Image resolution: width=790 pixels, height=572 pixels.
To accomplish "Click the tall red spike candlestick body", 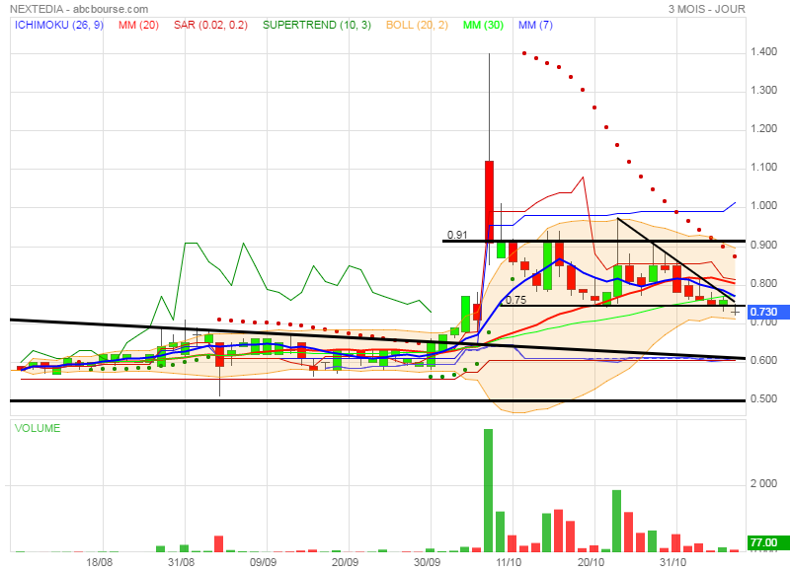I will [x=489, y=201].
